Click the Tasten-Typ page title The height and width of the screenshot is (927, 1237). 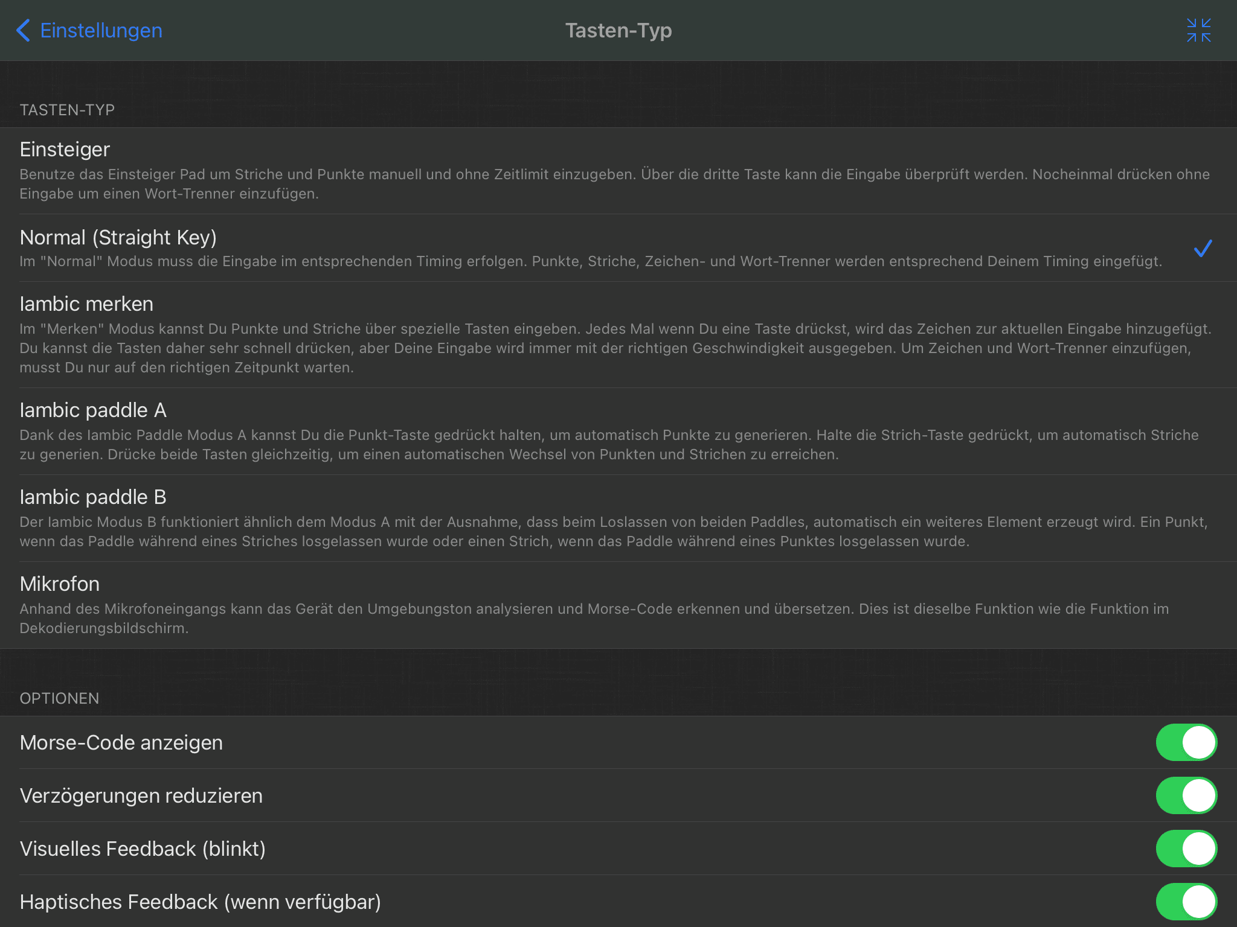click(x=618, y=30)
